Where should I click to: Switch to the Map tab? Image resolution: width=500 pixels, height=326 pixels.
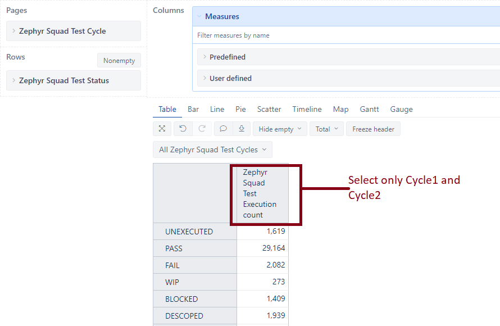(x=340, y=109)
